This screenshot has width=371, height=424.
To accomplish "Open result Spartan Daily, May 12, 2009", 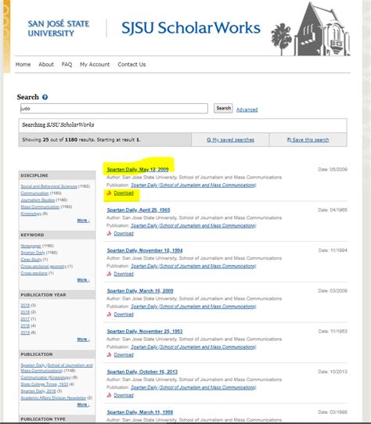I will pos(138,169).
